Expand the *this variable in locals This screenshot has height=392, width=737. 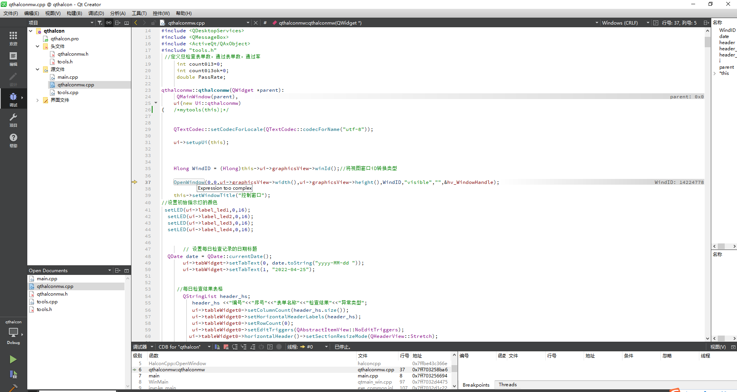[715, 73]
